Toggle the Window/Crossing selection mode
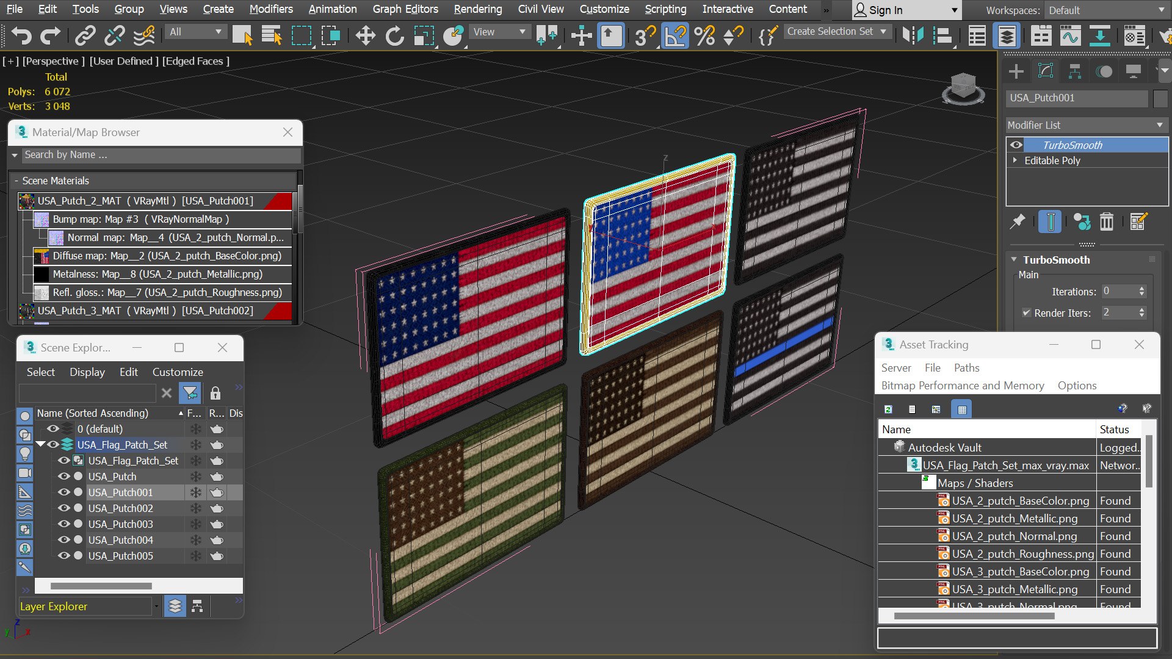This screenshot has width=1172, height=659. [x=331, y=36]
